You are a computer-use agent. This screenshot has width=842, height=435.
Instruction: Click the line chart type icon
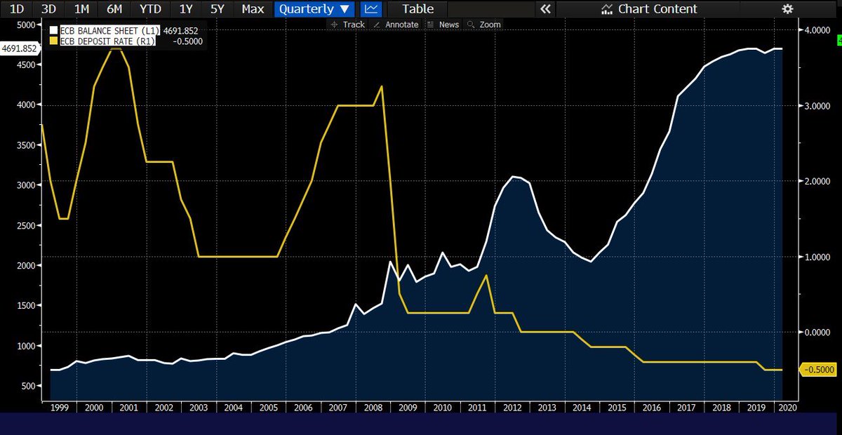pyautogui.click(x=371, y=9)
